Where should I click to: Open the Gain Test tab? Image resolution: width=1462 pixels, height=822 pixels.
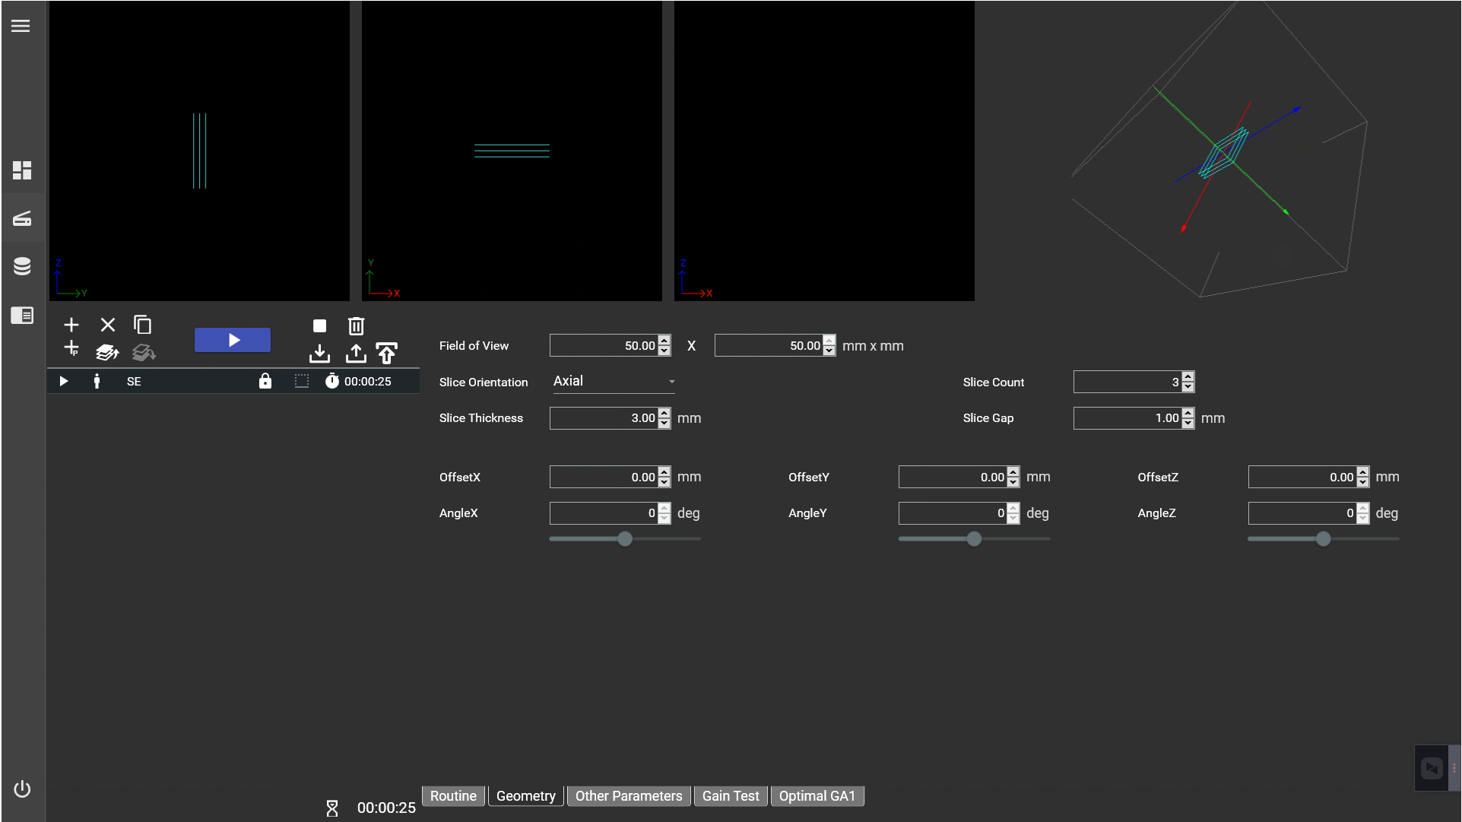click(x=730, y=796)
